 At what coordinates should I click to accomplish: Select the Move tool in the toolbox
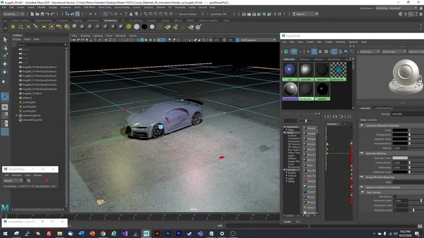point(5,64)
